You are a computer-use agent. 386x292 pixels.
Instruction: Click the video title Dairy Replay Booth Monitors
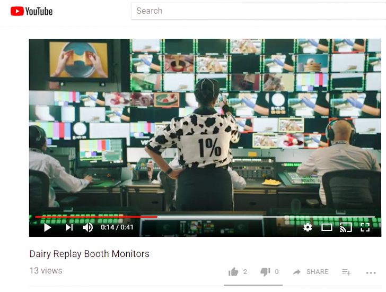89,254
